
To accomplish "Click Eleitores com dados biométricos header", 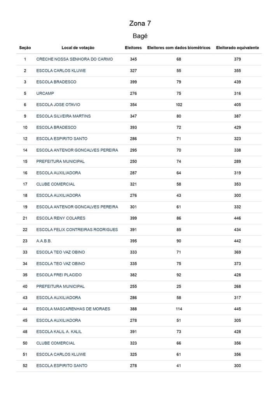I will tap(179, 48).
